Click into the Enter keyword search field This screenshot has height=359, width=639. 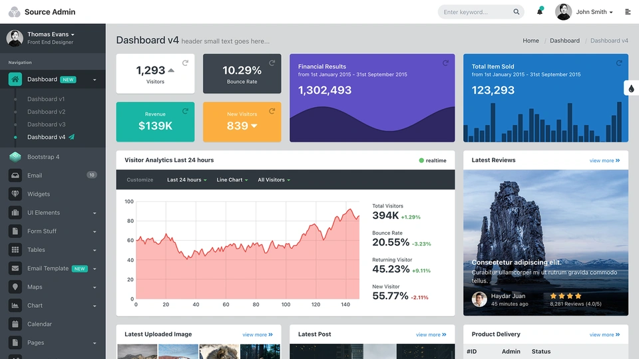pyautogui.click(x=475, y=12)
